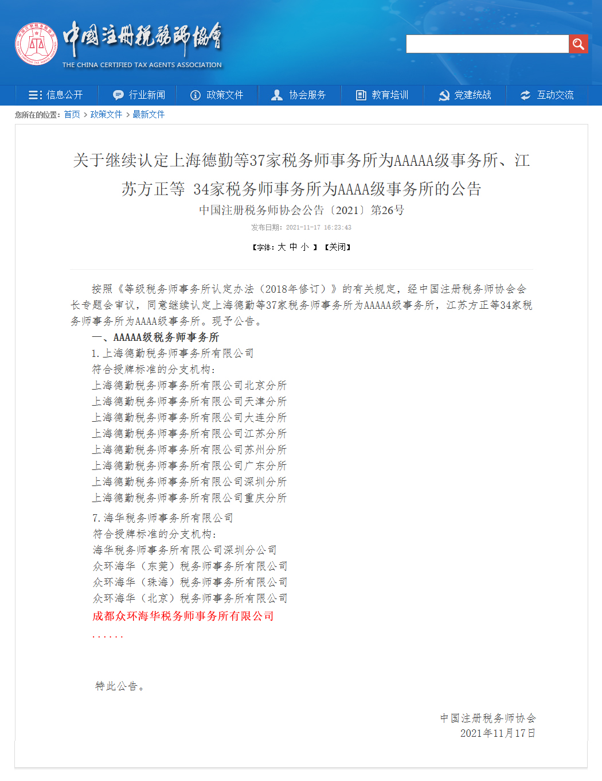The width and height of the screenshot is (602, 781).
Task: Click heading 一、AAAAA级税务师事务所
Action: (155, 337)
